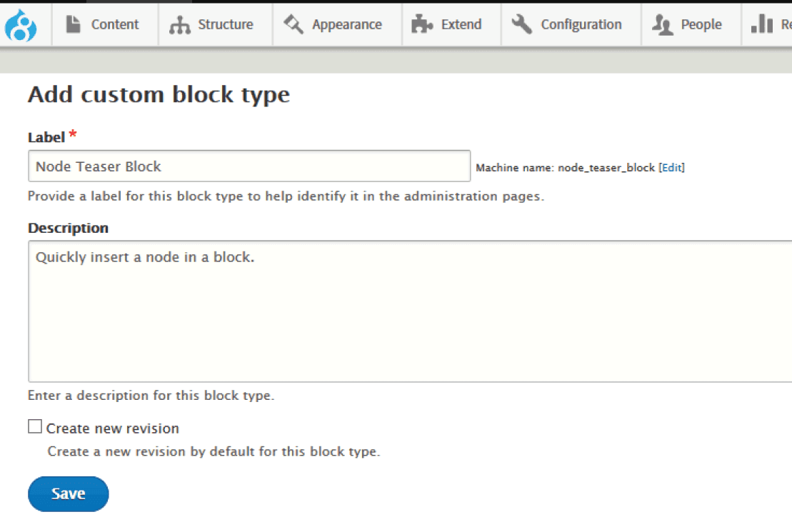Select the Extend menu item text
The width and height of the screenshot is (792, 527).
click(x=461, y=24)
